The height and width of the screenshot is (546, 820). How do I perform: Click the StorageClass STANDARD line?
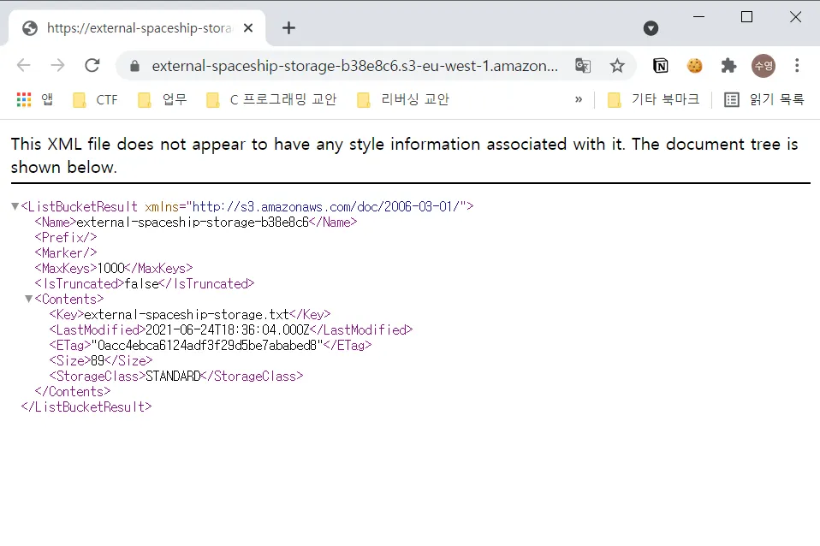tap(176, 376)
